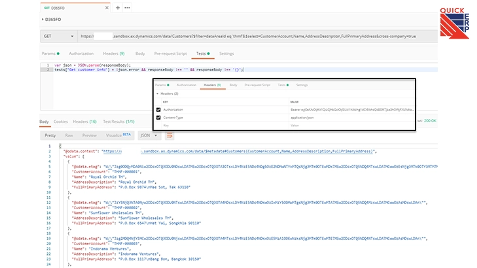Open the response Headers (16) tab
477x268 pixels.
(84, 122)
